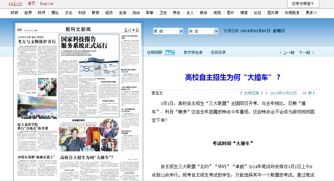Expand the 更多>> navigation menu
The width and height of the screenshot is (334, 181).
311,13
